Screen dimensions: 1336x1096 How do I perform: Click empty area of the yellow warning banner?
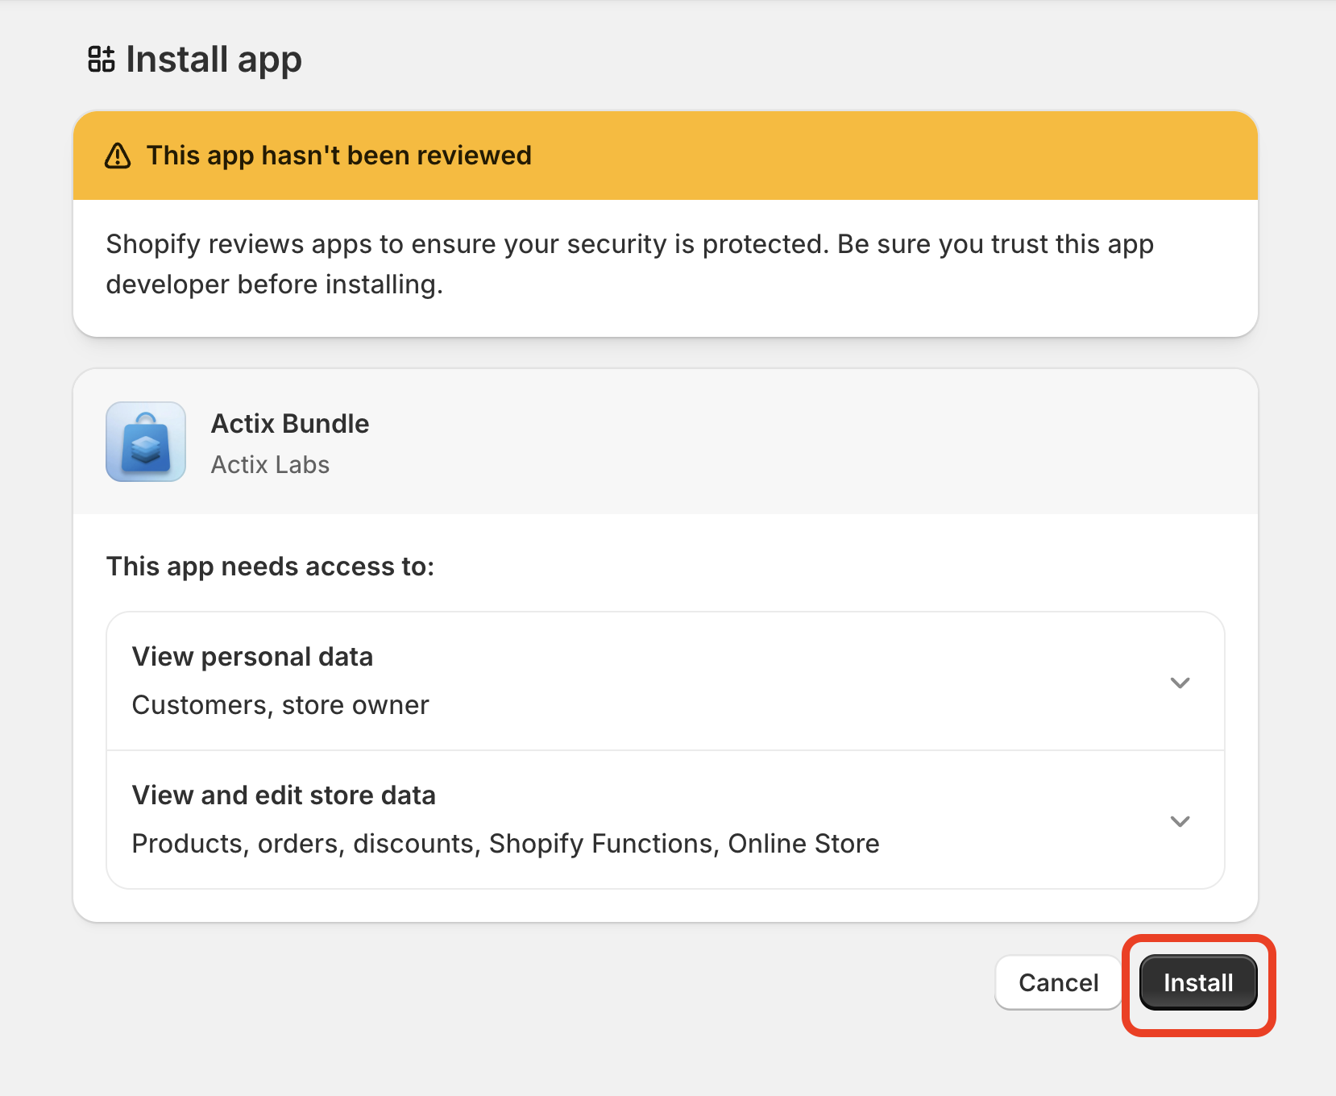coord(886,156)
